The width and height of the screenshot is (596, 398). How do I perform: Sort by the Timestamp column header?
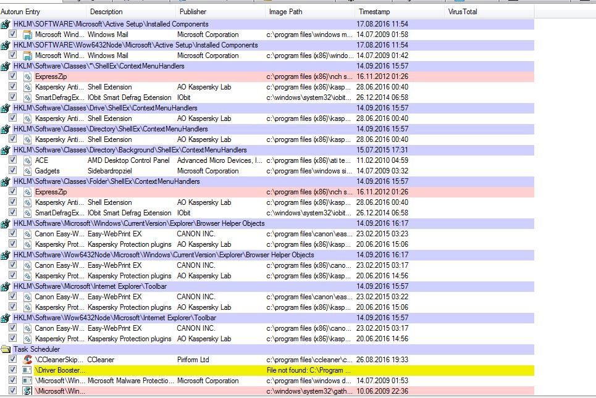(400, 12)
